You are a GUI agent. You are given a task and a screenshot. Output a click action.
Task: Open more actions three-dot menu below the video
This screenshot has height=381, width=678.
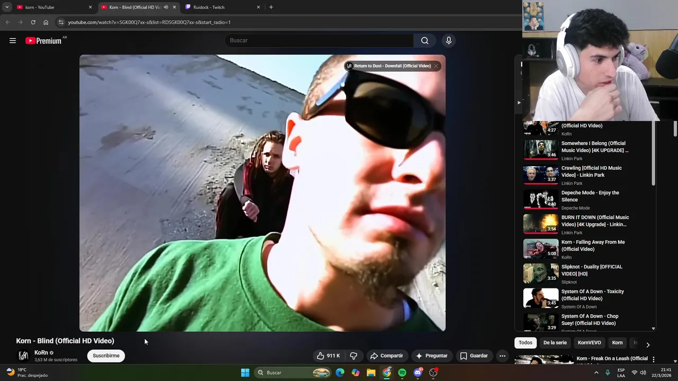click(x=502, y=356)
